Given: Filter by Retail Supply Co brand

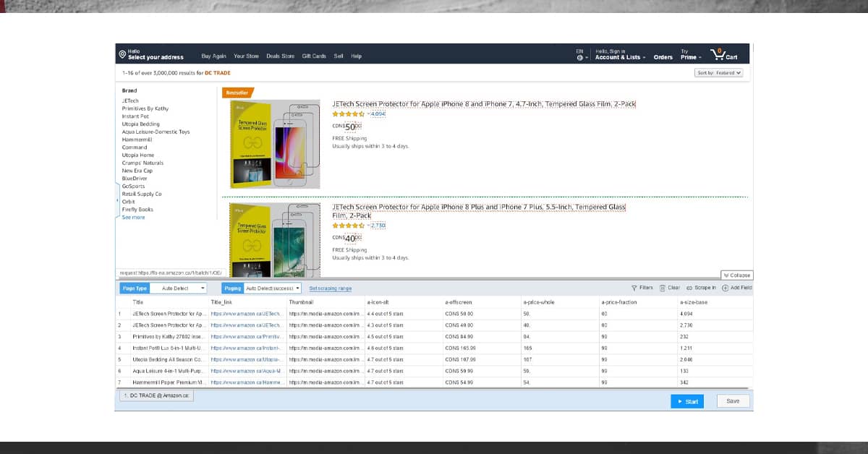Looking at the screenshot, I should (142, 194).
